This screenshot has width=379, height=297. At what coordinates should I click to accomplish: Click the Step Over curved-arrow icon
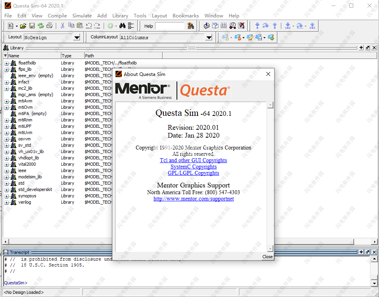[x=265, y=26]
